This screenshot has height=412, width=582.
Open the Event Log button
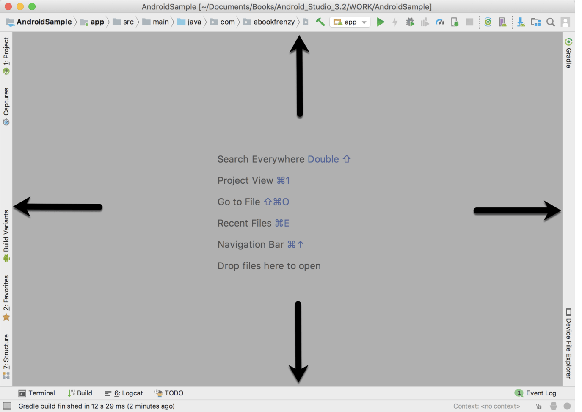(535, 393)
